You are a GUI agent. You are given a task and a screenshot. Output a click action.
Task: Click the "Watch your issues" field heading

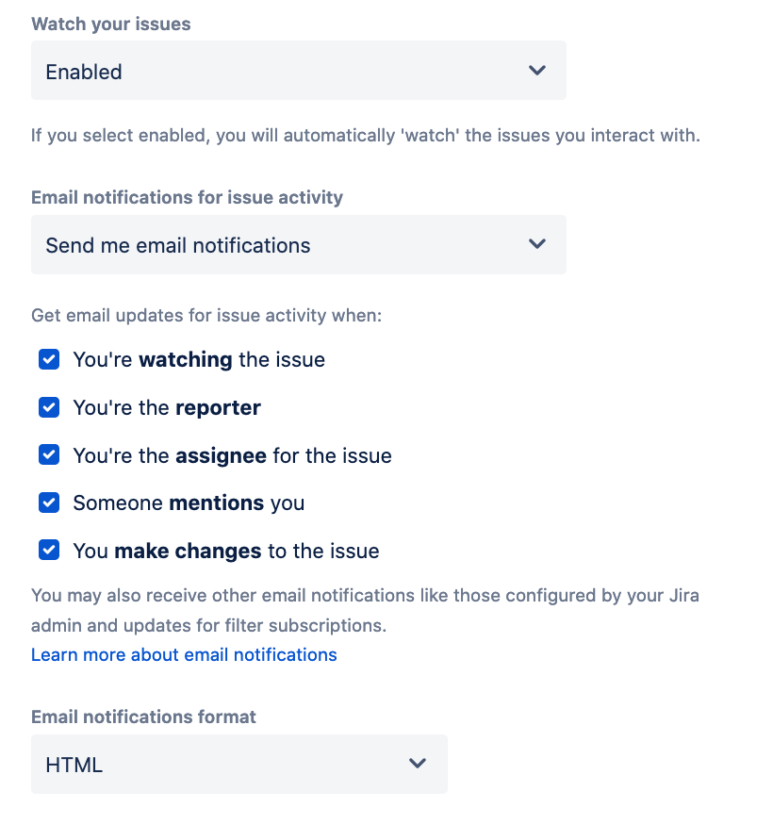(111, 25)
